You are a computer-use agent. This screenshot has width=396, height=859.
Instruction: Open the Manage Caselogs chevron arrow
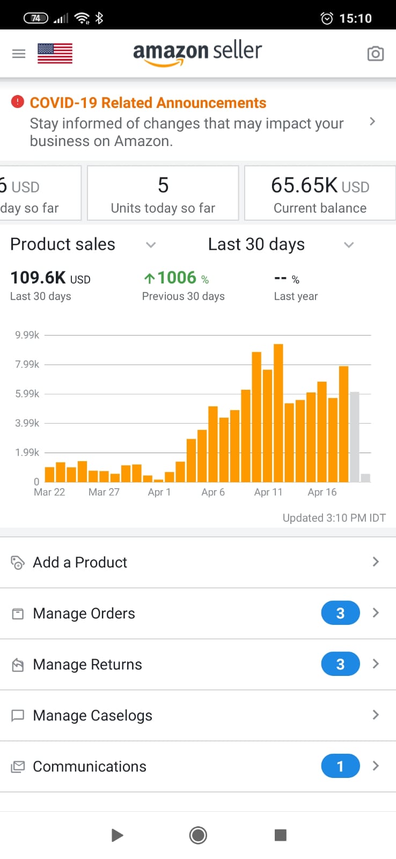(x=376, y=715)
